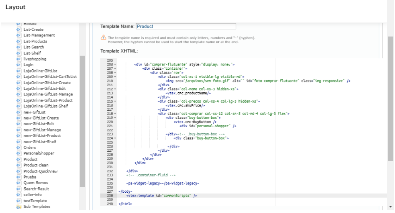Open the new-GiftList template

tap(35, 112)
